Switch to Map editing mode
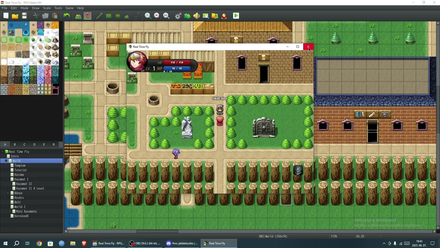This screenshot has height=248, width=440. 78,16
